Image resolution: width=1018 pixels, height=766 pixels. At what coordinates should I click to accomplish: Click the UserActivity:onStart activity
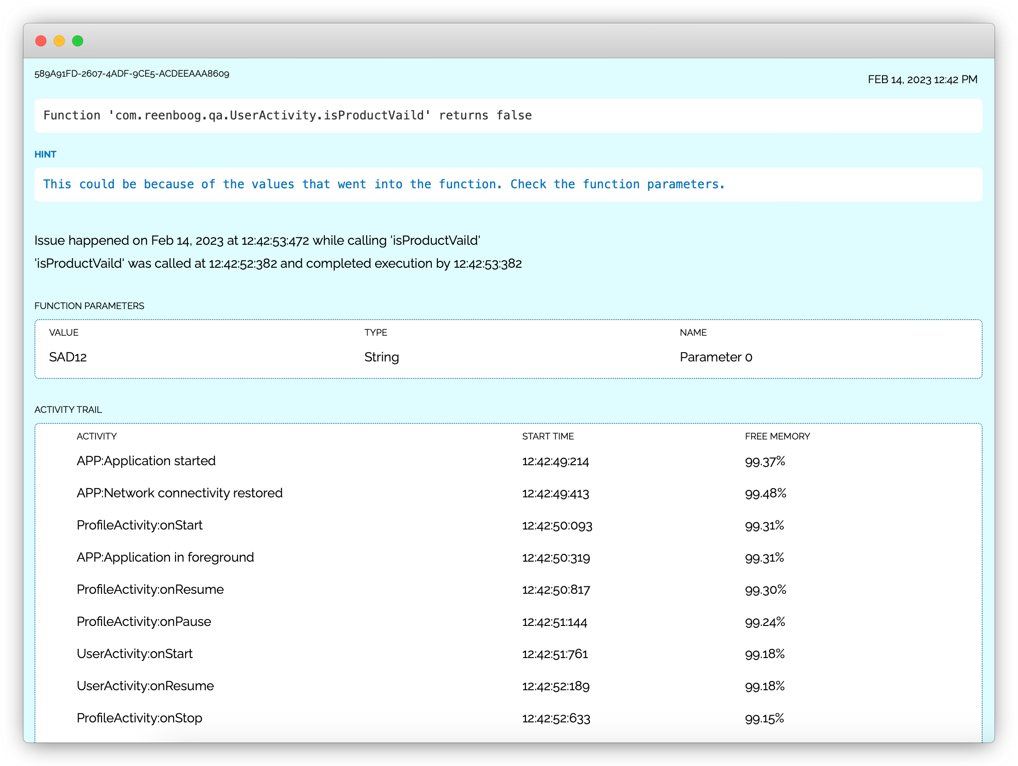[135, 654]
